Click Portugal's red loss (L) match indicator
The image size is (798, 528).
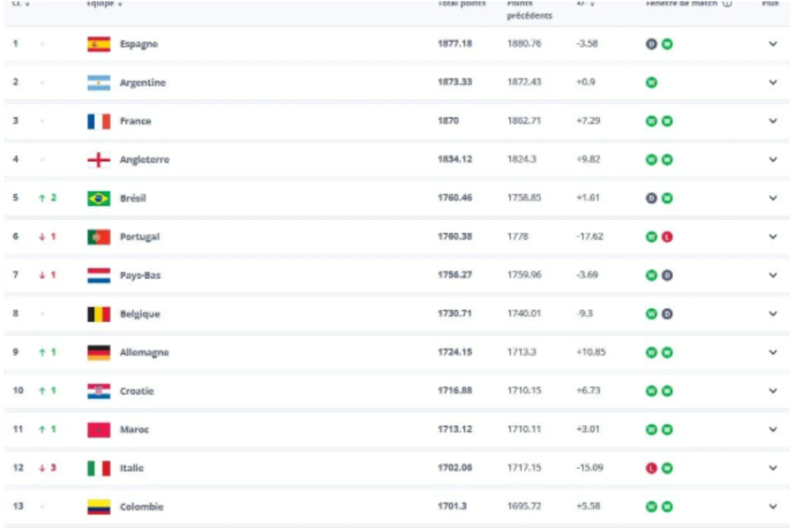point(667,237)
